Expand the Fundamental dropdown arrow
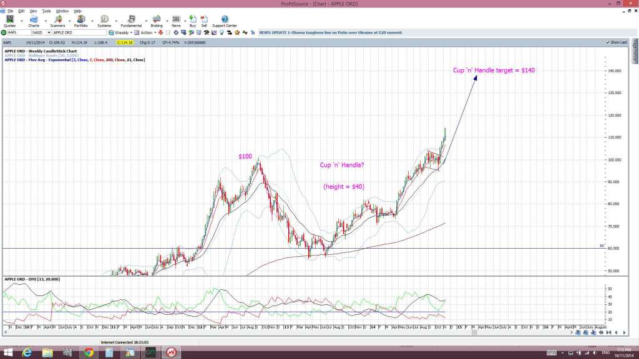The height and width of the screenshot is (359, 639). point(146,21)
